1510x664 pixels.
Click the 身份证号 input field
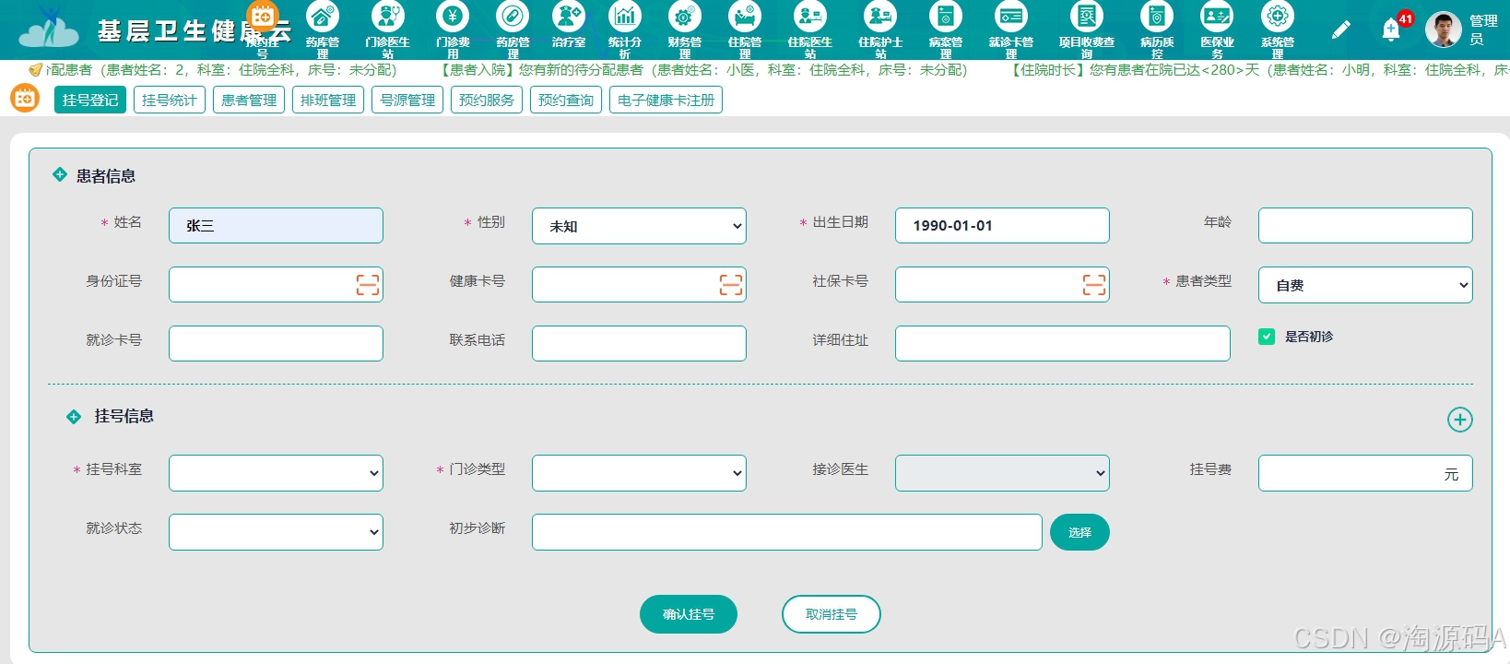(x=276, y=284)
